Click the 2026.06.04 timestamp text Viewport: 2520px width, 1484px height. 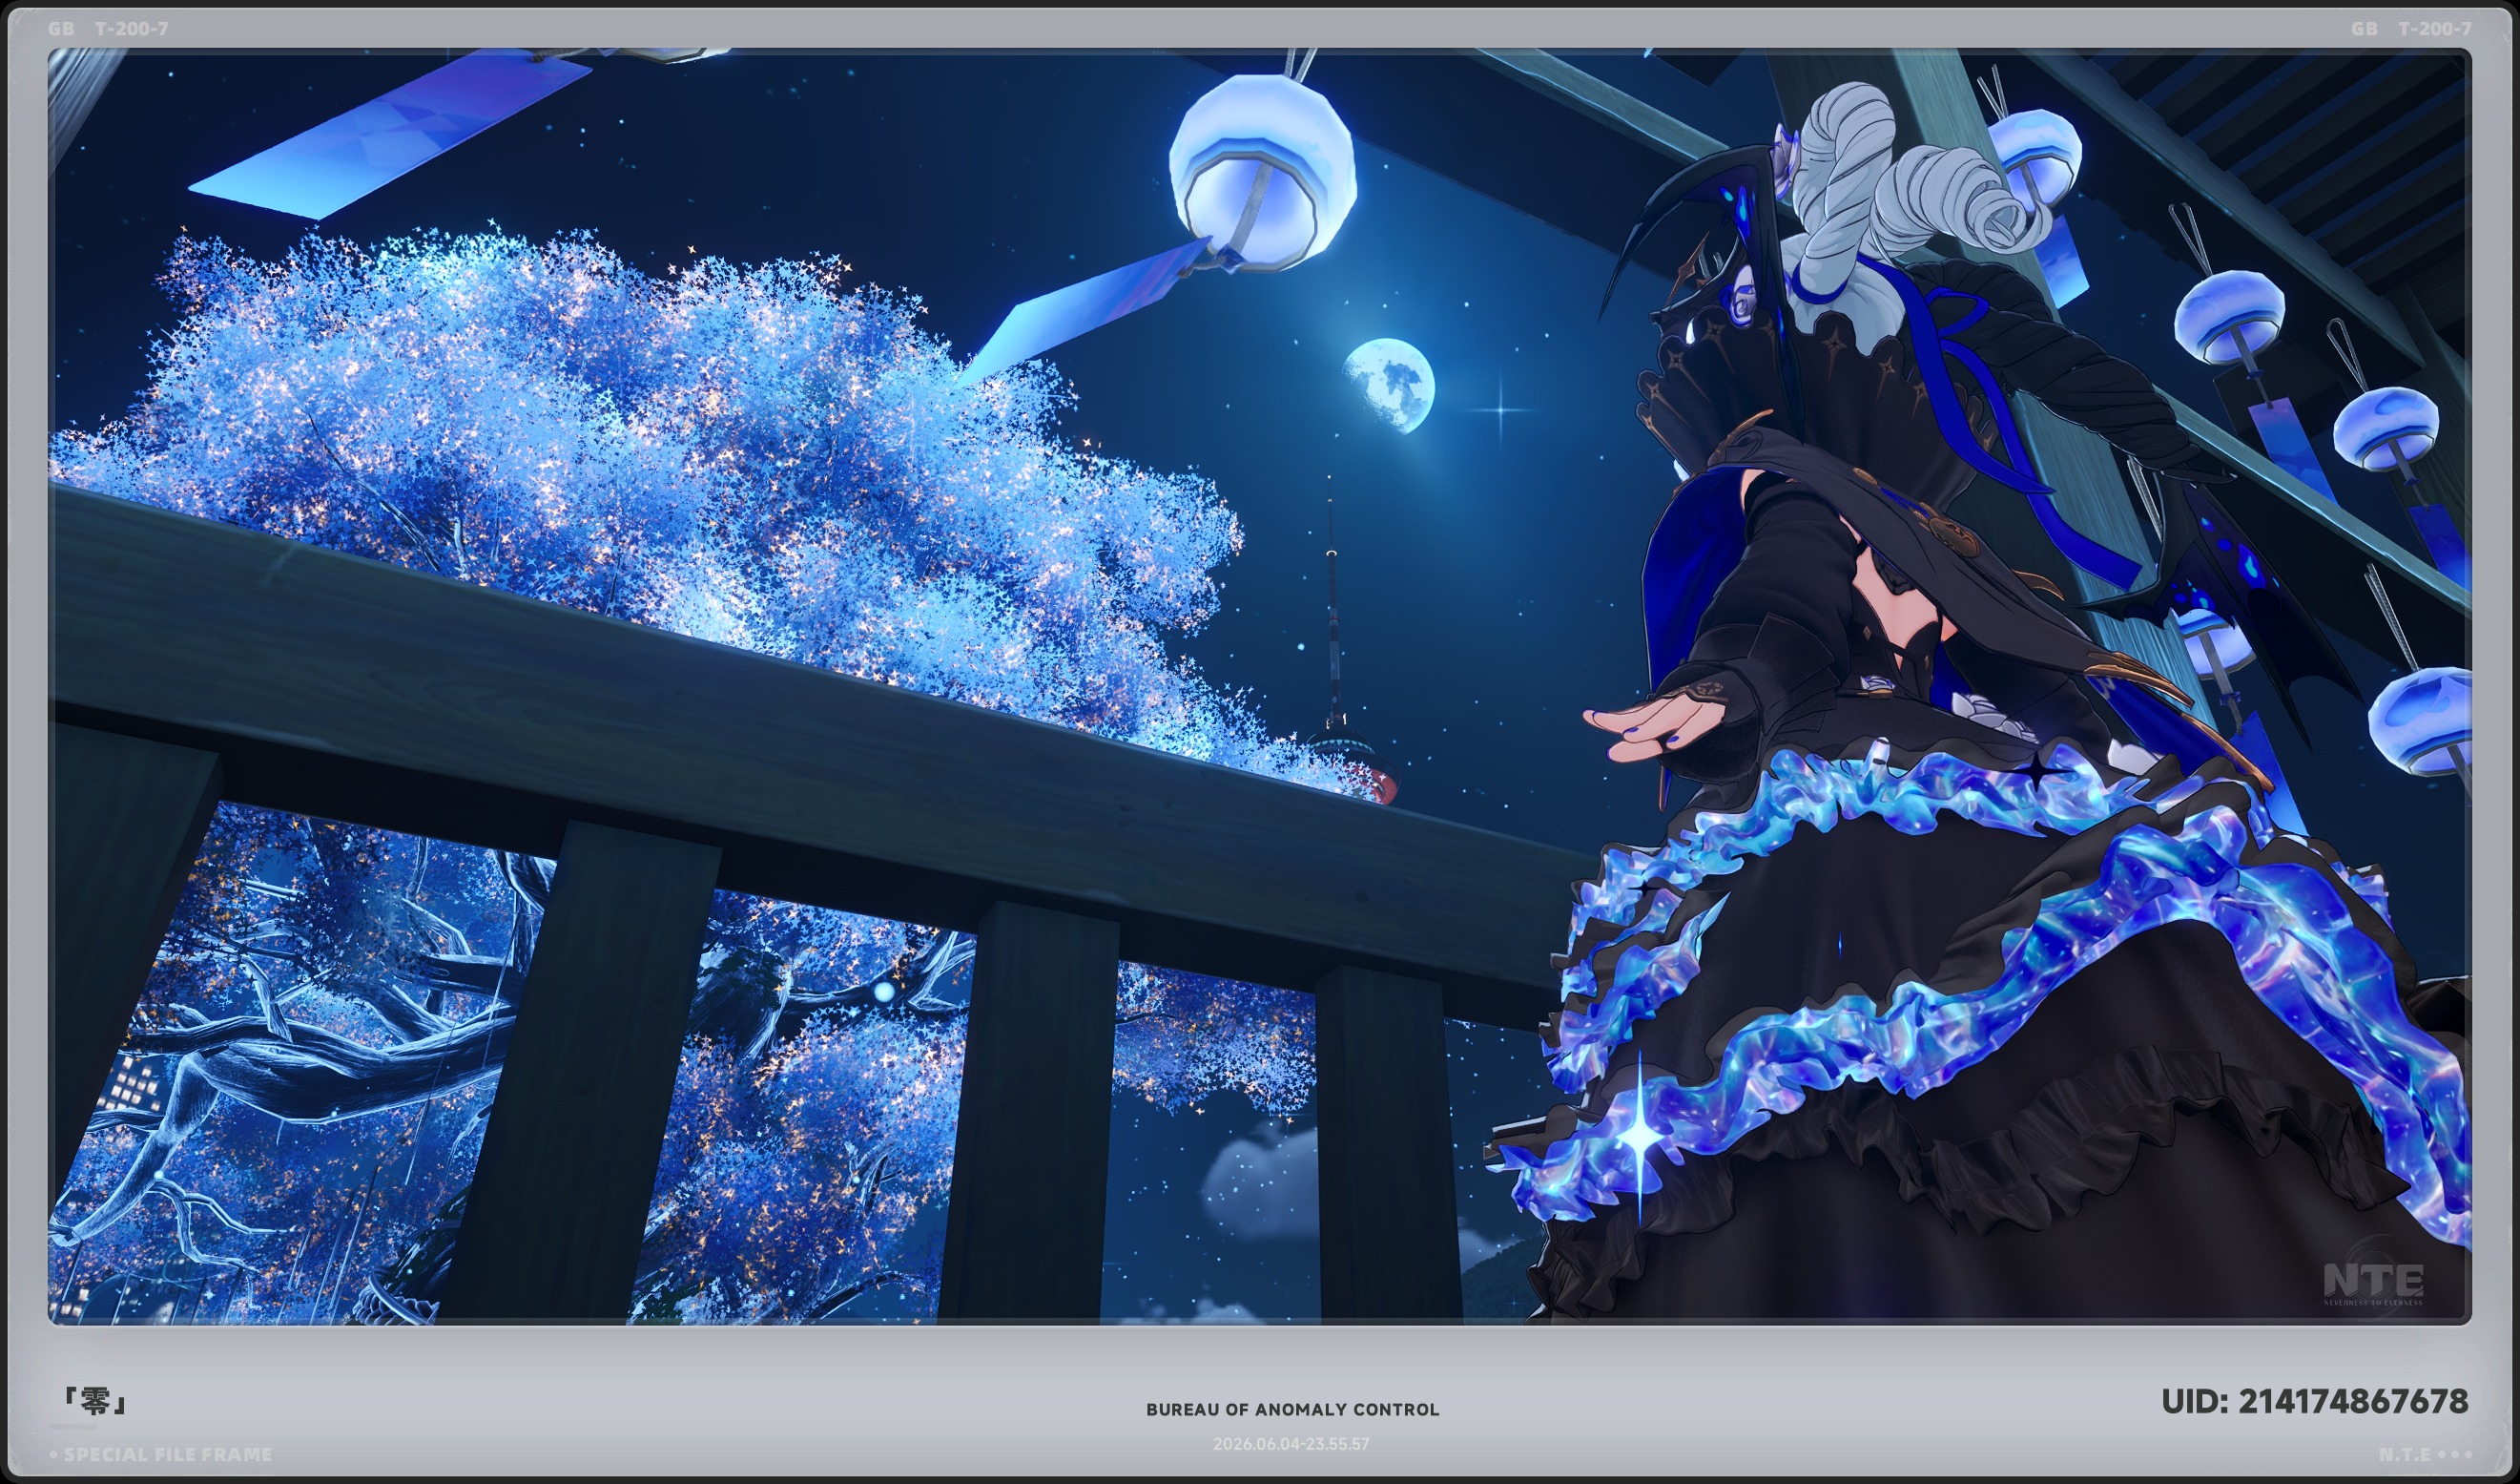click(x=1290, y=1444)
